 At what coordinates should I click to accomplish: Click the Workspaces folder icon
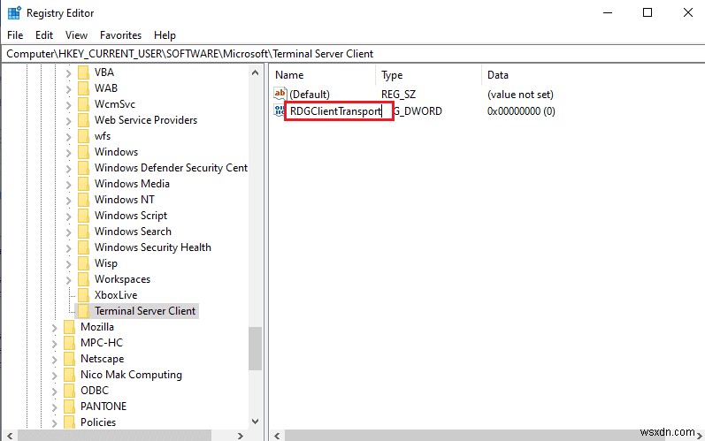click(x=83, y=279)
